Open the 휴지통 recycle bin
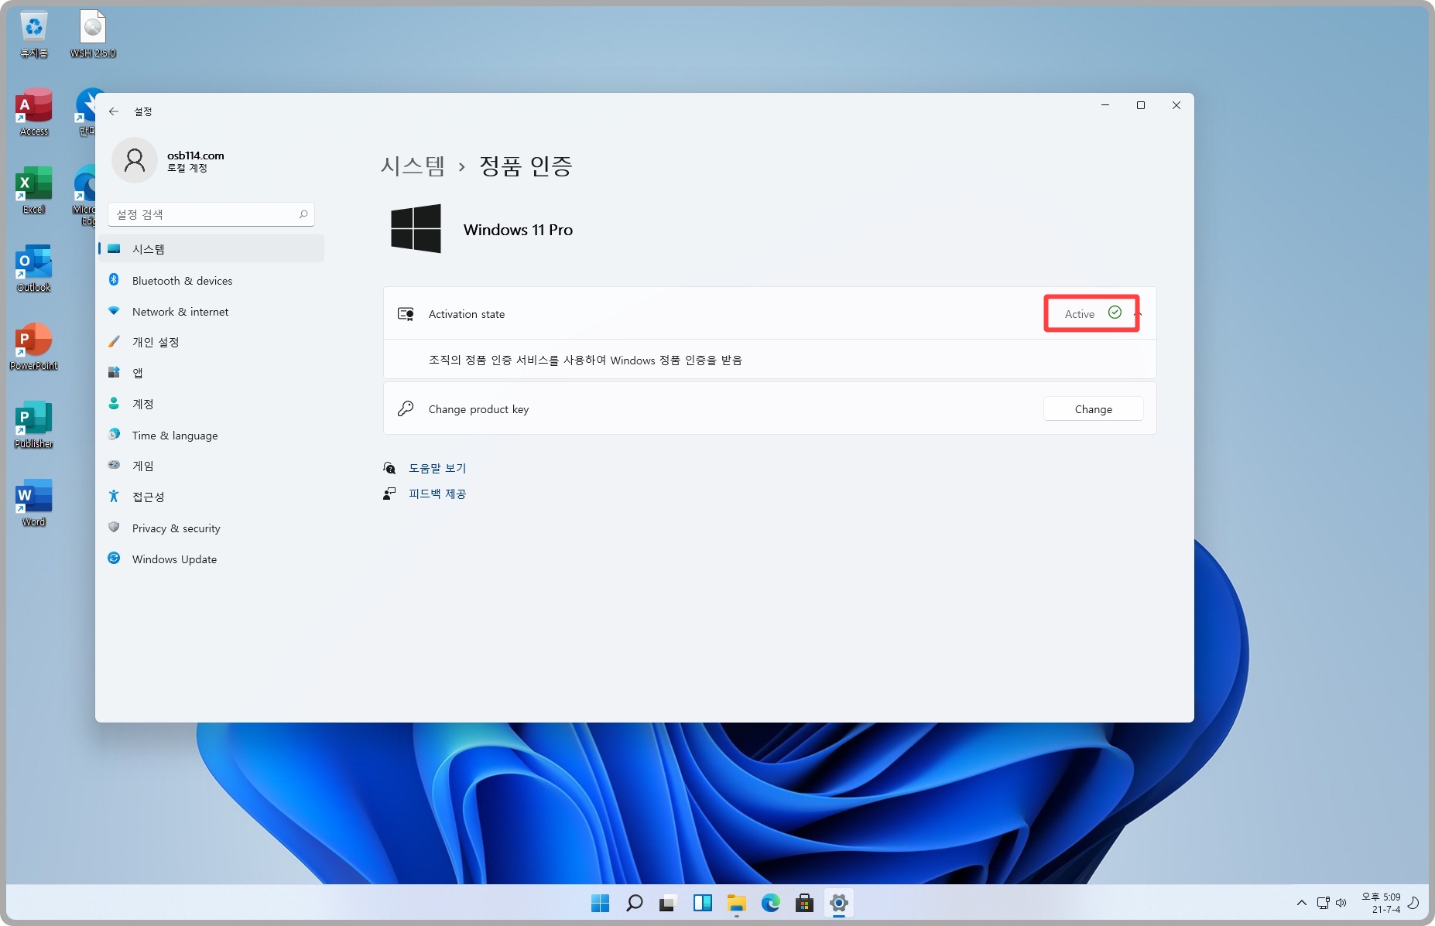This screenshot has width=1435, height=926. (x=33, y=27)
